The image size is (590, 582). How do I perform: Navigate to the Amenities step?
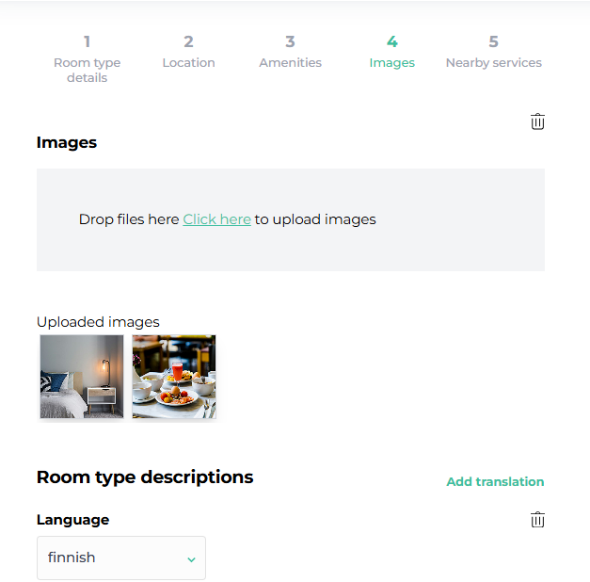coord(290,62)
